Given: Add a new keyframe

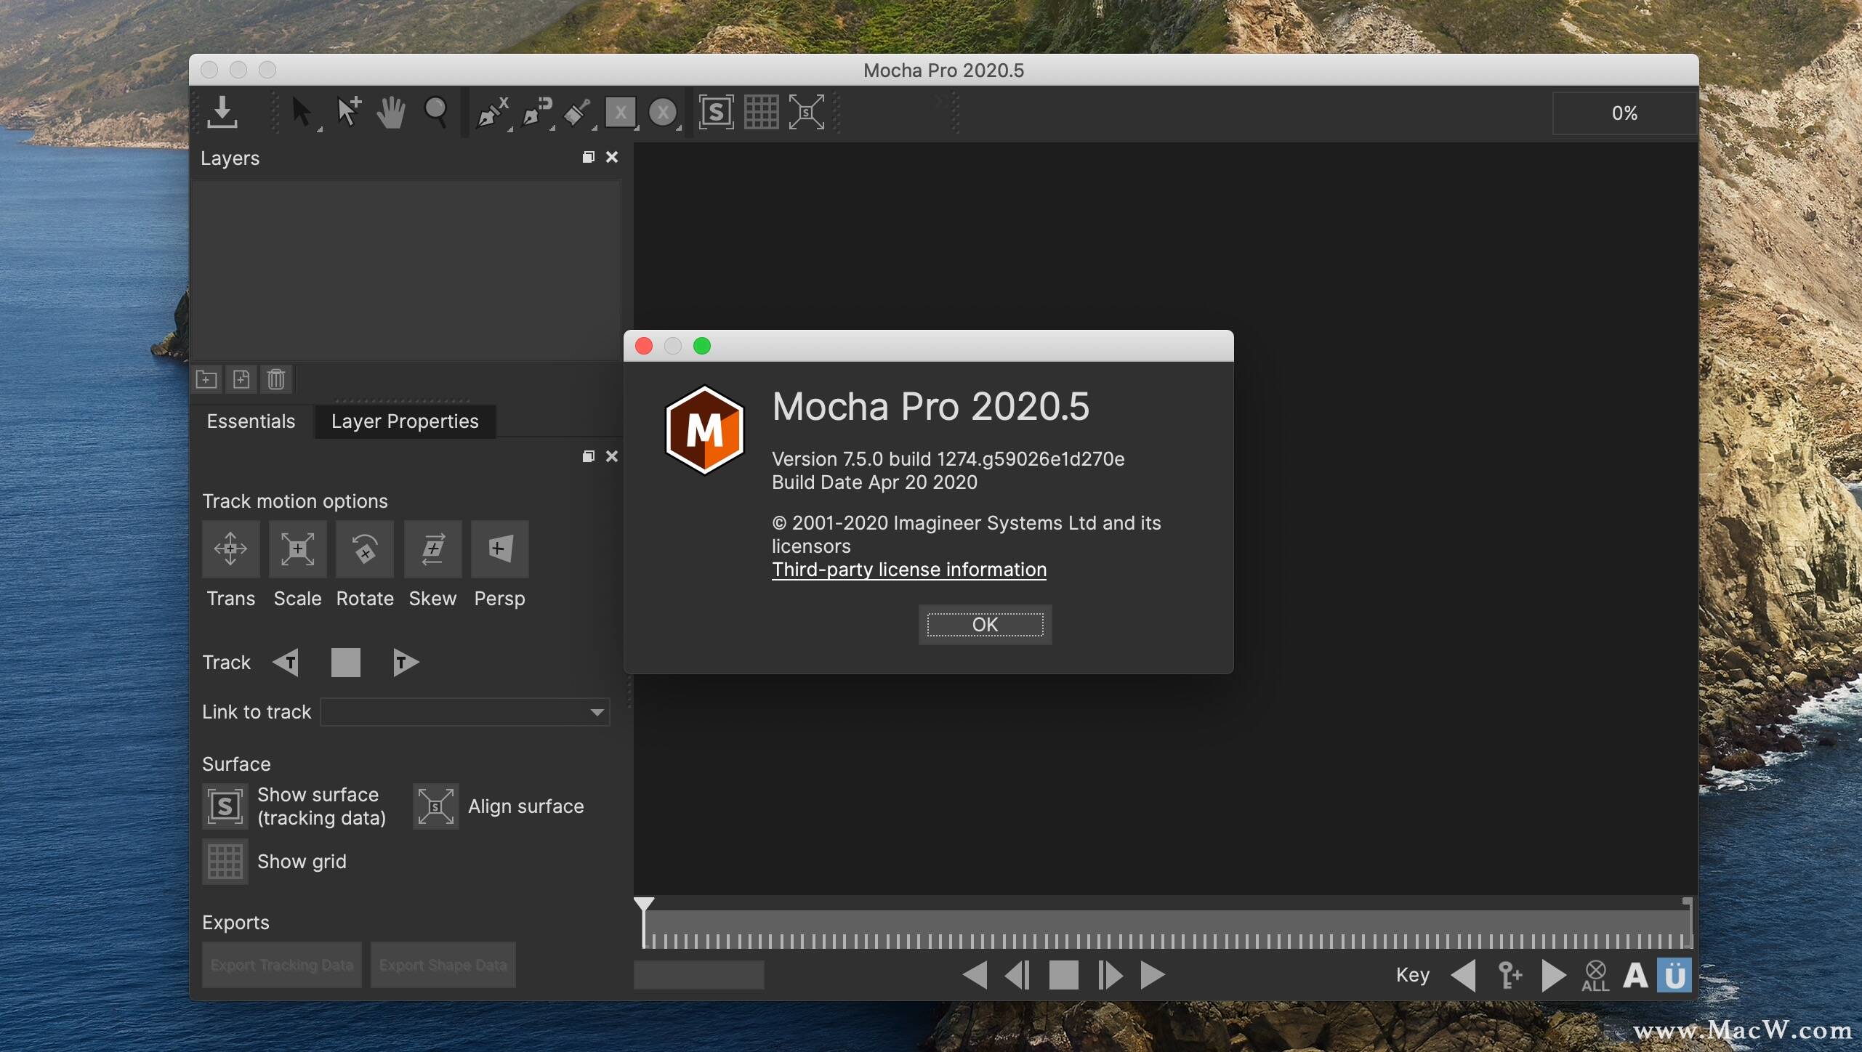Looking at the screenshot, I should pyautogui.click(x=1510, y=975).
